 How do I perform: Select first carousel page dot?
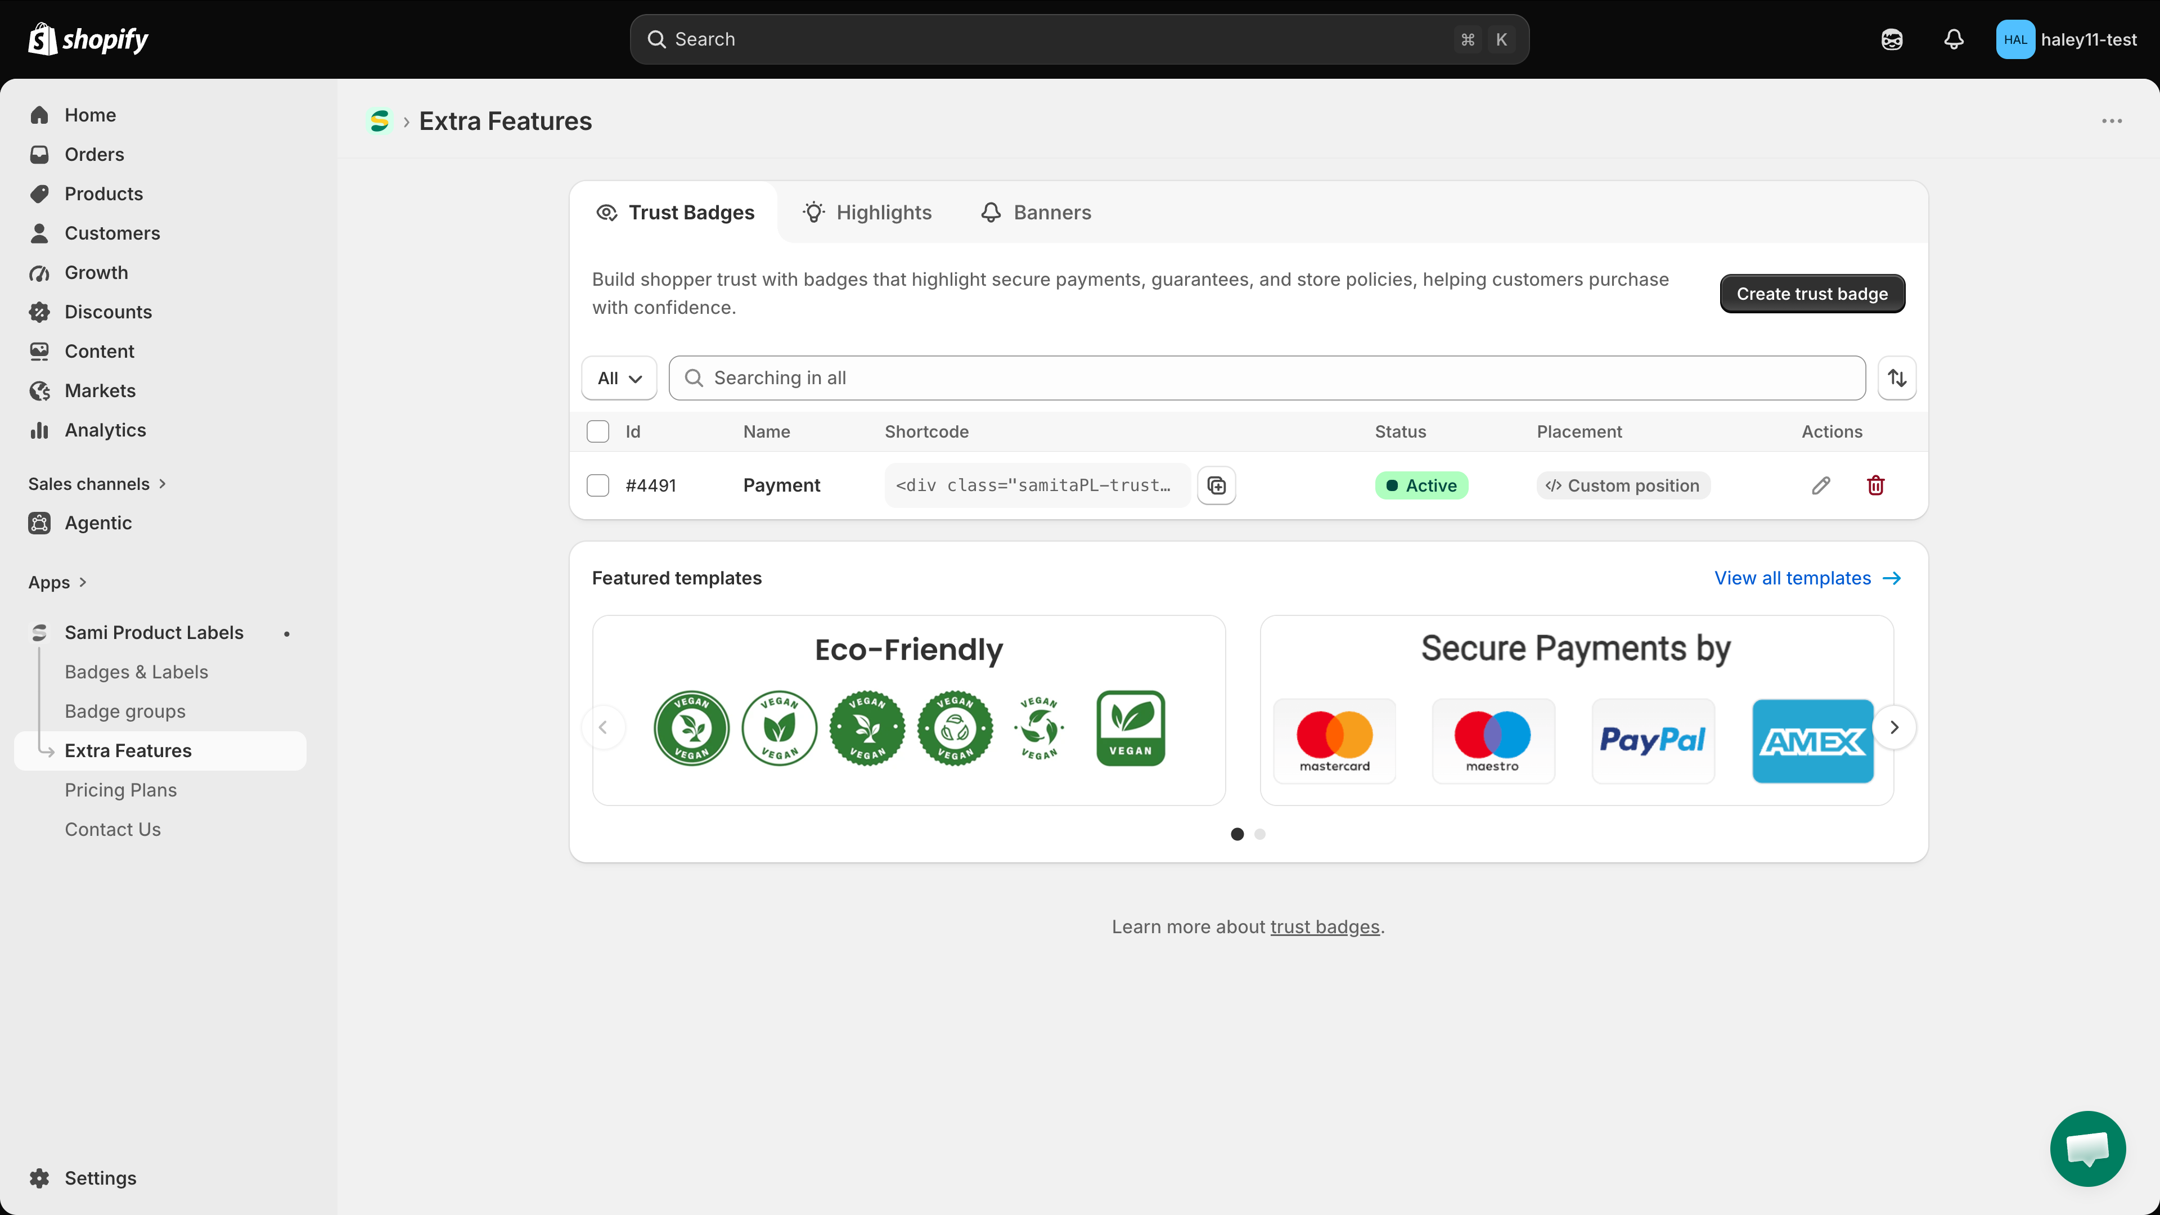tap(1237, 834)
